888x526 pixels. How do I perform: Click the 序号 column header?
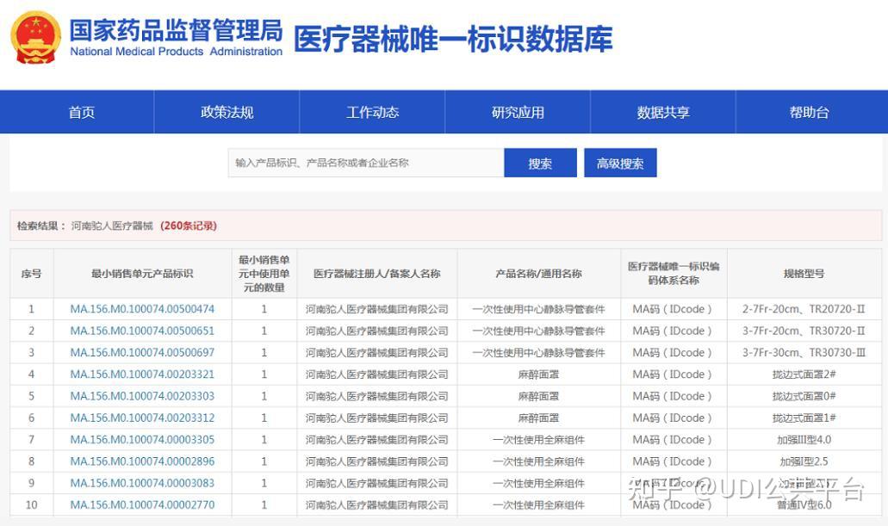(32, 274)
